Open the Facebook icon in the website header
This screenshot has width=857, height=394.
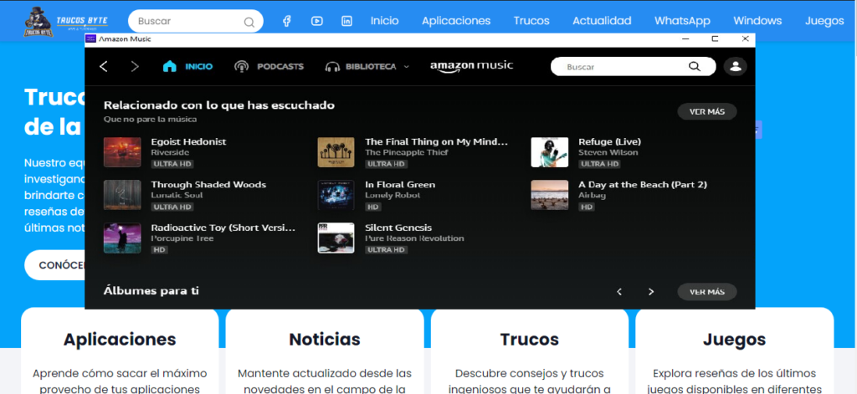click(x=286, y=21)
